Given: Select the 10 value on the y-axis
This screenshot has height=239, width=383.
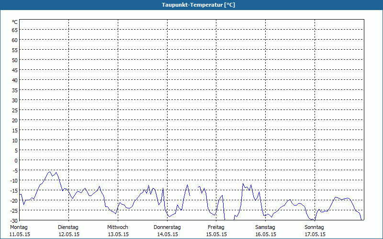Looking at the screenshot, I should (x=15, y=141).
